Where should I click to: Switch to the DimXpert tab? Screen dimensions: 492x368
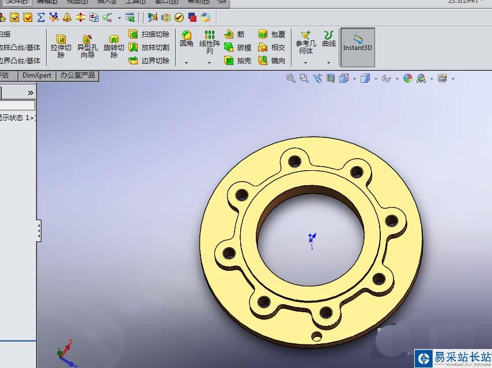coord(37,75)
